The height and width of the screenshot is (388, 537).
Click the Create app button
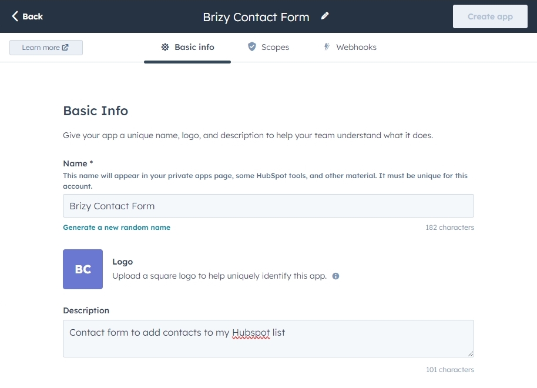click(490, 16)
